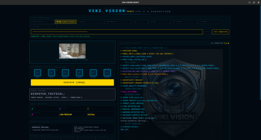
Task: Maximize the VIKI VISION UEACT window
Action: pos(254,2)
